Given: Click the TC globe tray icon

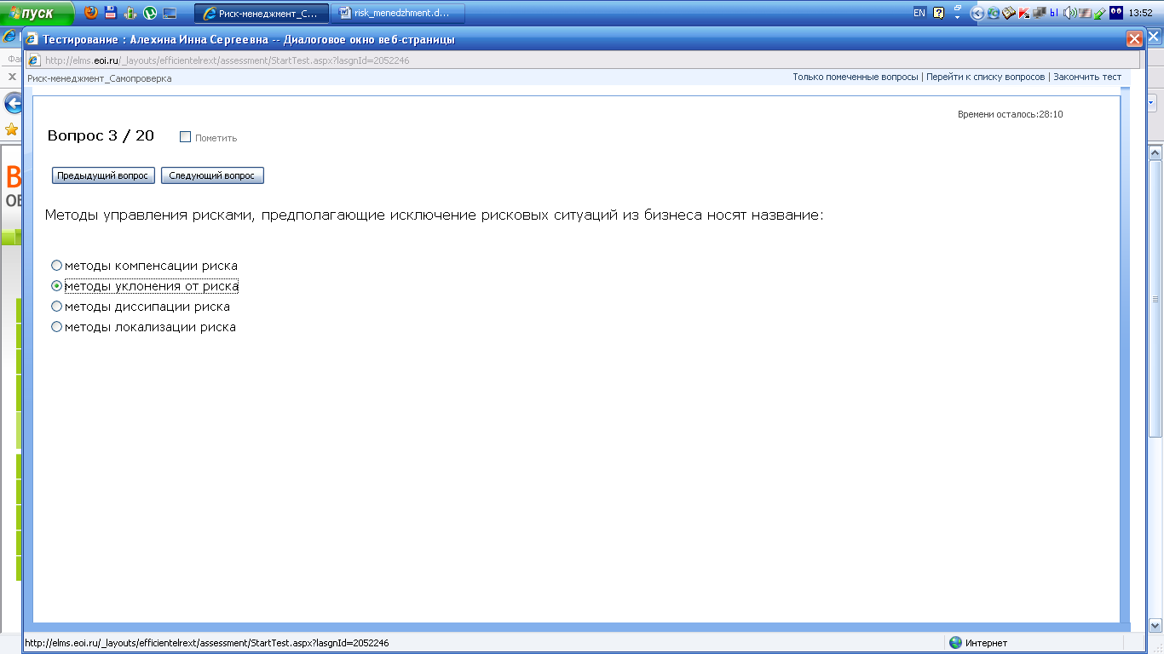Looking at the screenshot, I should coord(993,13).
